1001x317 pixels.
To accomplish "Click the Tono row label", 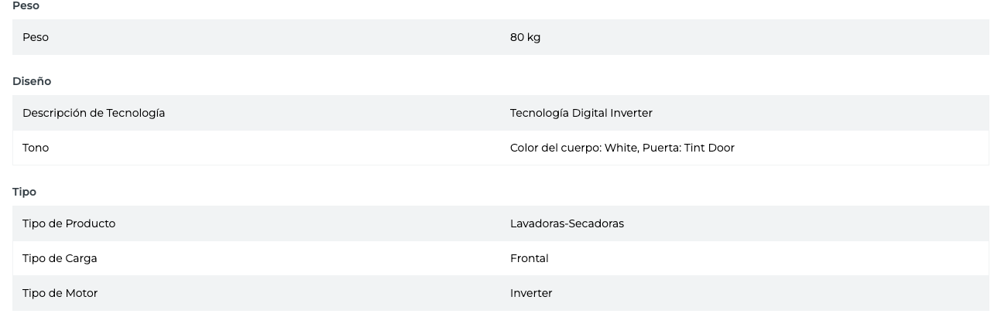I will point(36,148).
